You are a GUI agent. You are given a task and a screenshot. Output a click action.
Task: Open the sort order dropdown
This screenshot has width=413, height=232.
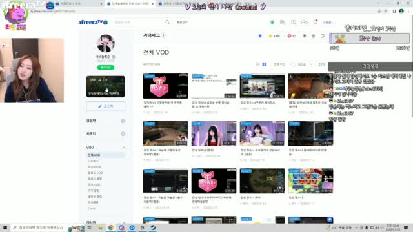pyautogui.click(x=305, y=64)
